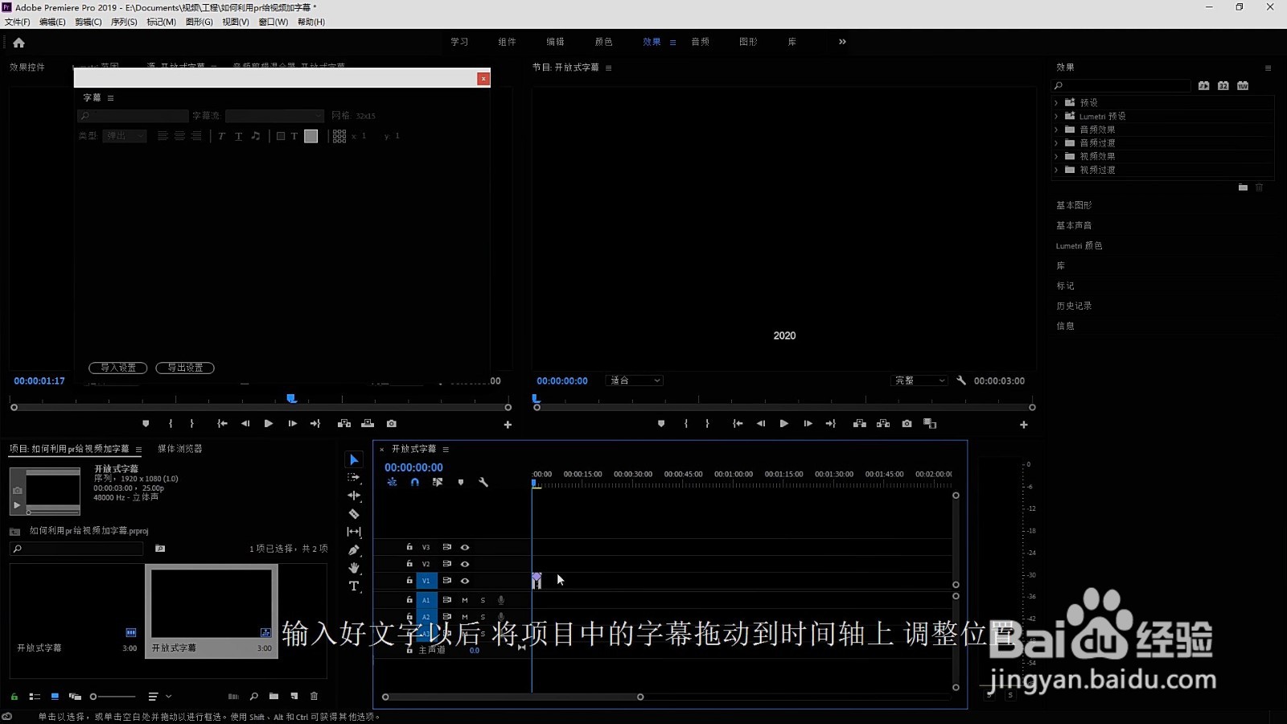The width and height of the screenshot is (1287, 724).
Task: Select the Hand tool
Action: click(354, 568)
